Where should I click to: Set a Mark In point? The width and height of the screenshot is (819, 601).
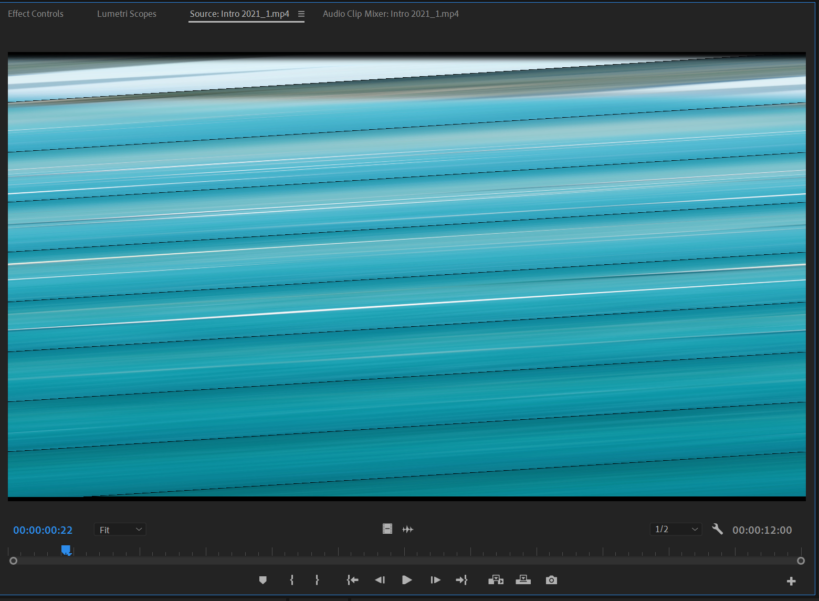click(x=291, y=580)
